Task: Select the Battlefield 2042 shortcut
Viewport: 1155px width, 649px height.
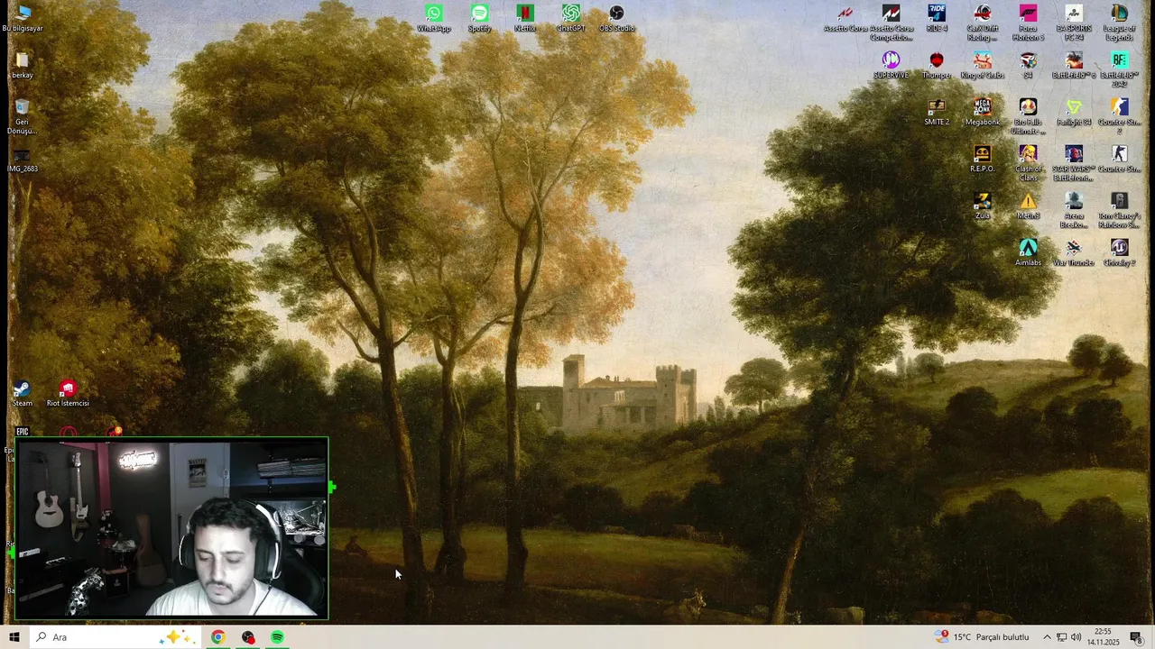Action: (x=1119, y=69)
